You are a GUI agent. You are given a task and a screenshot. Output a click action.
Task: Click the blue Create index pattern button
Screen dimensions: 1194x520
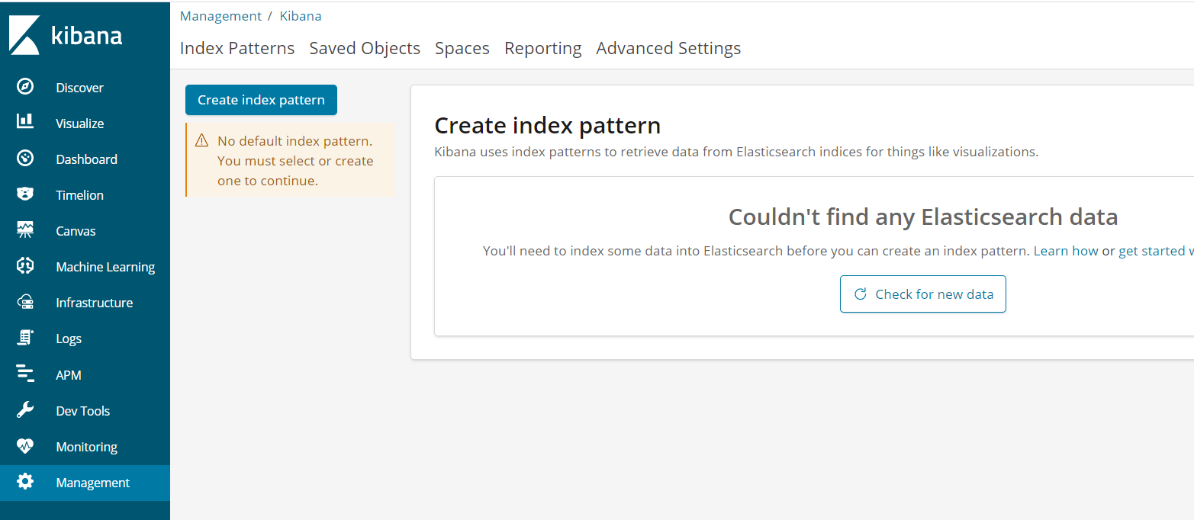pyautogui.click(x=261, y=100)
